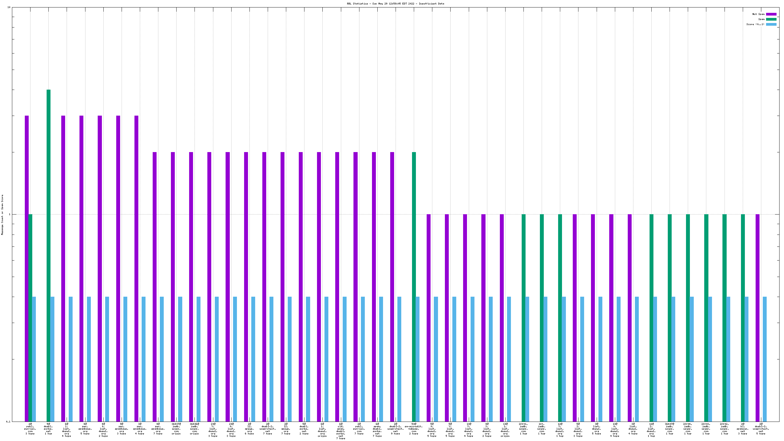This screenshot has height=441, width=784.
Task: Click the y-axis tick label '1'
Action: (9, 214)
